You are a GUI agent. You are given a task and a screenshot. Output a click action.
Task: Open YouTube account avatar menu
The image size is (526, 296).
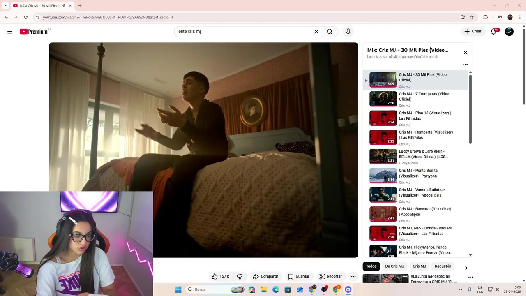coord(509,32)
